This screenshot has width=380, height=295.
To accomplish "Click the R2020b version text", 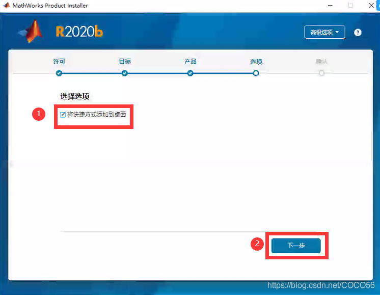I will click(79, 32).
